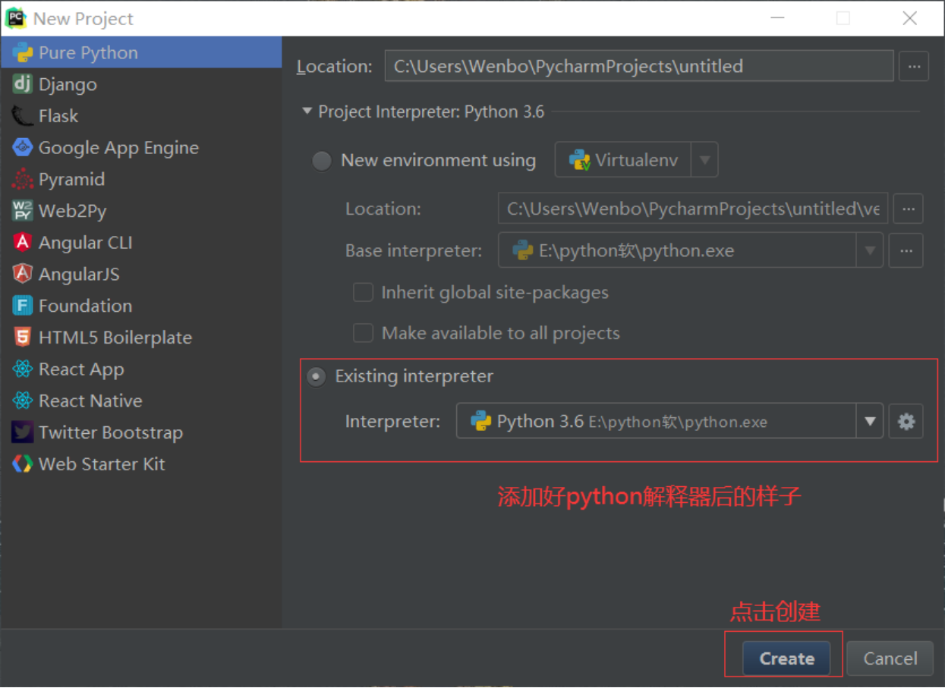The image size is (945, 688).
Task: Click the Django project icon
Action: click(x=23, y=84)
